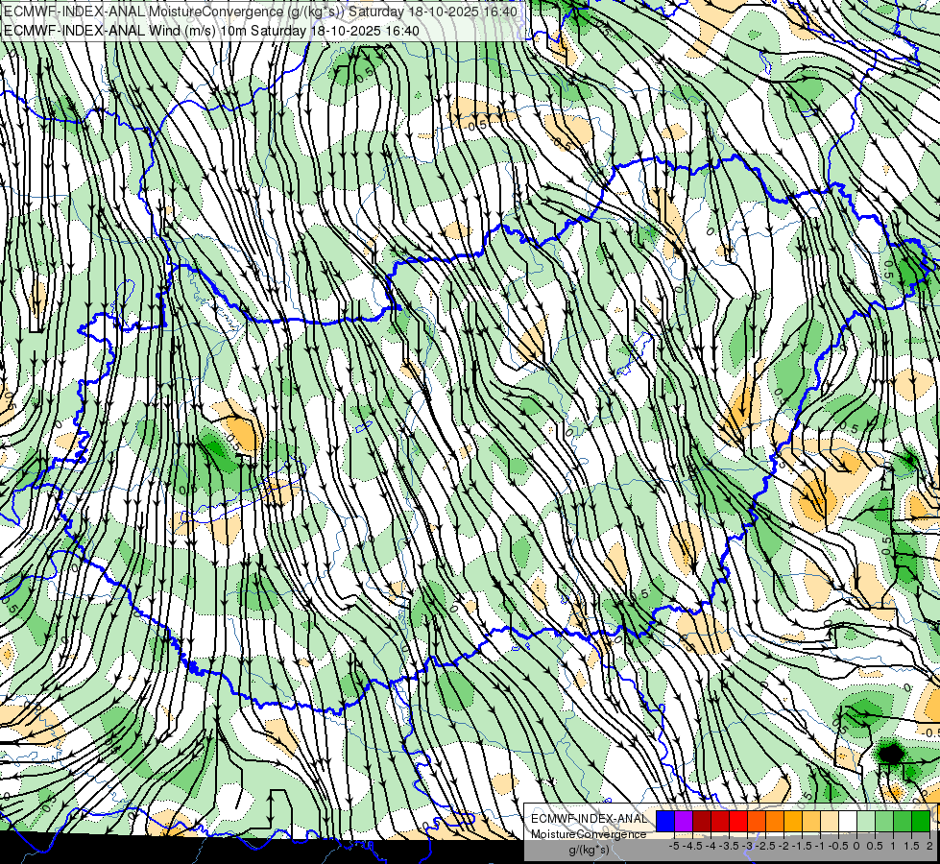The image size is (940, 864).
Task: Select the pure red legend swatch
Action: click(x=738, y=821)
